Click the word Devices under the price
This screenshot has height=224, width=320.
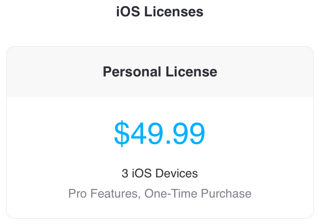[x=177, y=173]
